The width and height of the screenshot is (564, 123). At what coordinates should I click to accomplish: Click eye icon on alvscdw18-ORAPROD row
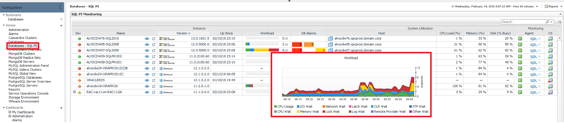coord(147,86)
